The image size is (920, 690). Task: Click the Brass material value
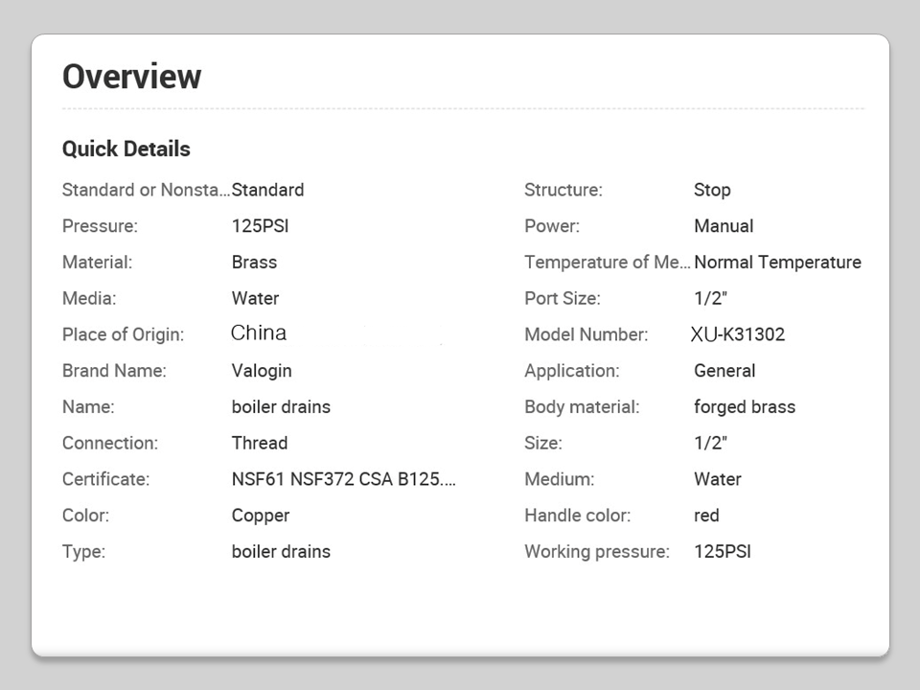point(254,262)
